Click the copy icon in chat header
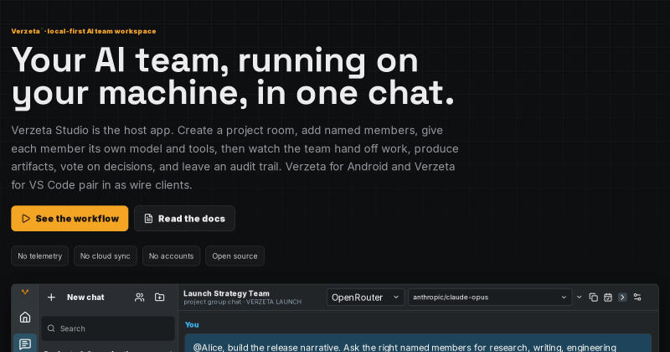 pyautogui.click(x=594, y=298)
